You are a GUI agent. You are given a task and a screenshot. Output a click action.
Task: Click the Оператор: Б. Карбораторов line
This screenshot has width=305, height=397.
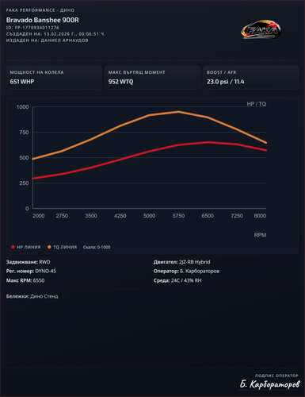click(x=186, y=271)
